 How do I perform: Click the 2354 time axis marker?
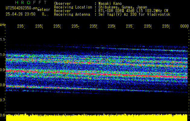75,26
